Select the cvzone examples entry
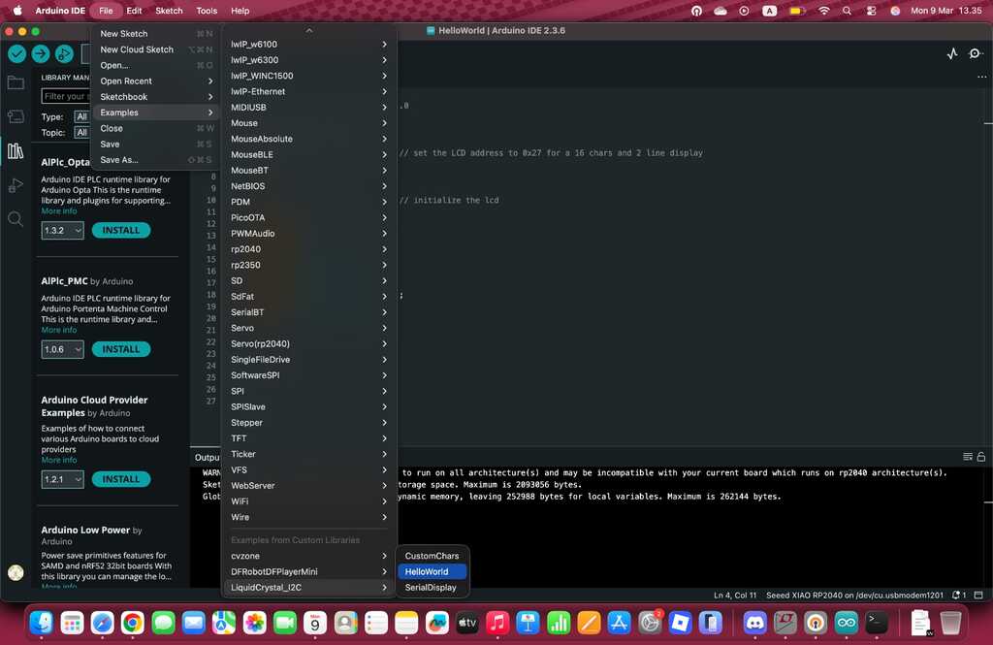993x645 pixels. [x=309, y=556]
